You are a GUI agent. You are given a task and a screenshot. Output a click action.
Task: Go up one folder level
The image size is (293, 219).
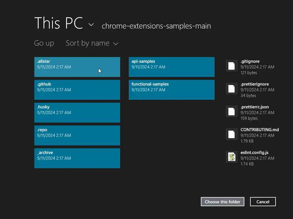[x=44, y=43]
